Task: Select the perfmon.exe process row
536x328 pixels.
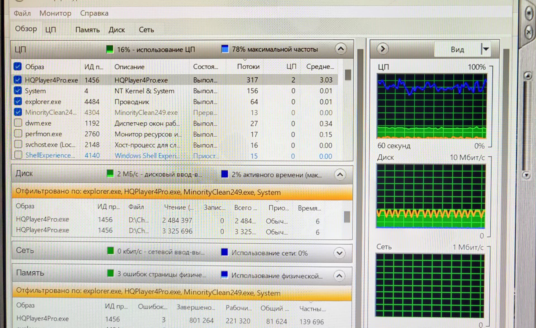Action: tap(44, 134)
